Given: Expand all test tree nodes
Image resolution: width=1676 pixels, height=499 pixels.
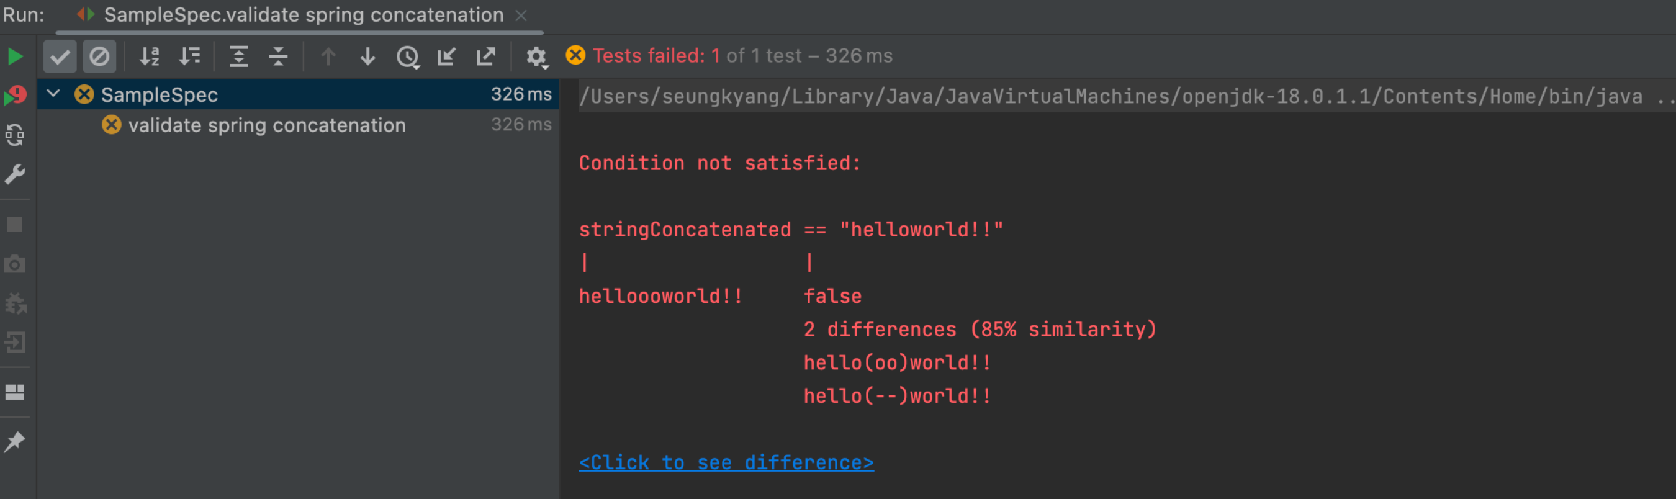Looking at the screenshot, I should click(239, 56).
